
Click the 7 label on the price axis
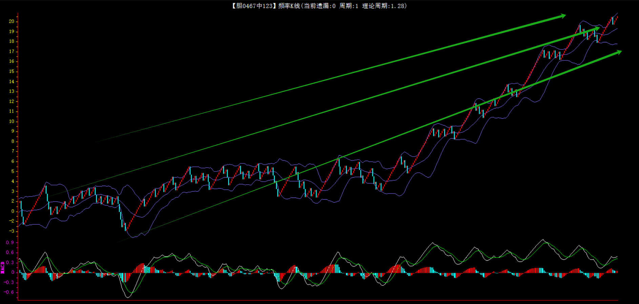point(13,151)
